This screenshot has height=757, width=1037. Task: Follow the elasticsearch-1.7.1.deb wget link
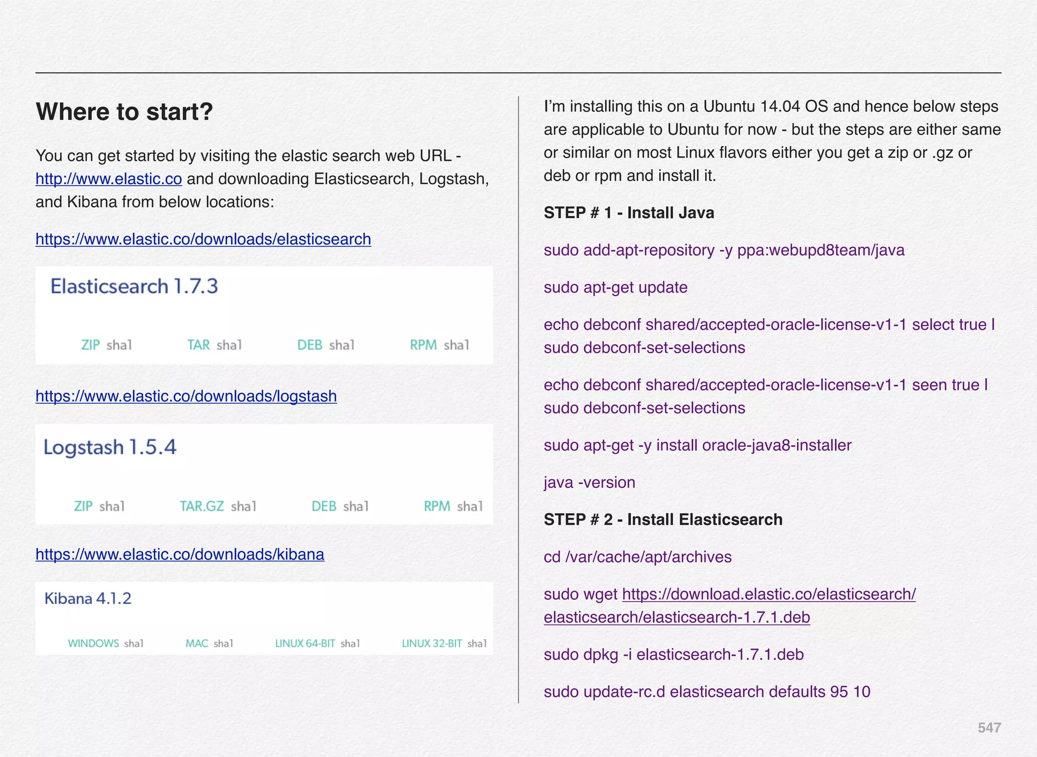730,606
